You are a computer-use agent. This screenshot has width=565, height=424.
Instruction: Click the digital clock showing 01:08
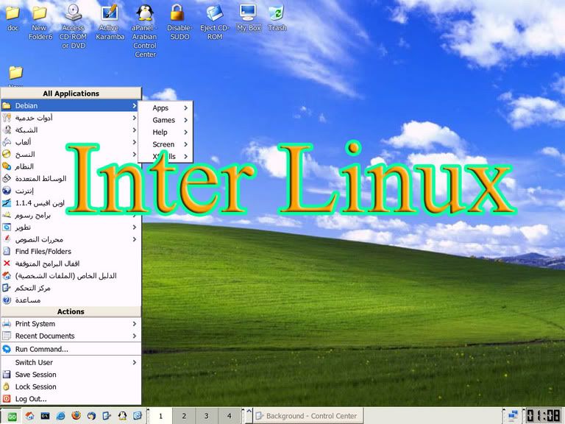pos(543,416)
